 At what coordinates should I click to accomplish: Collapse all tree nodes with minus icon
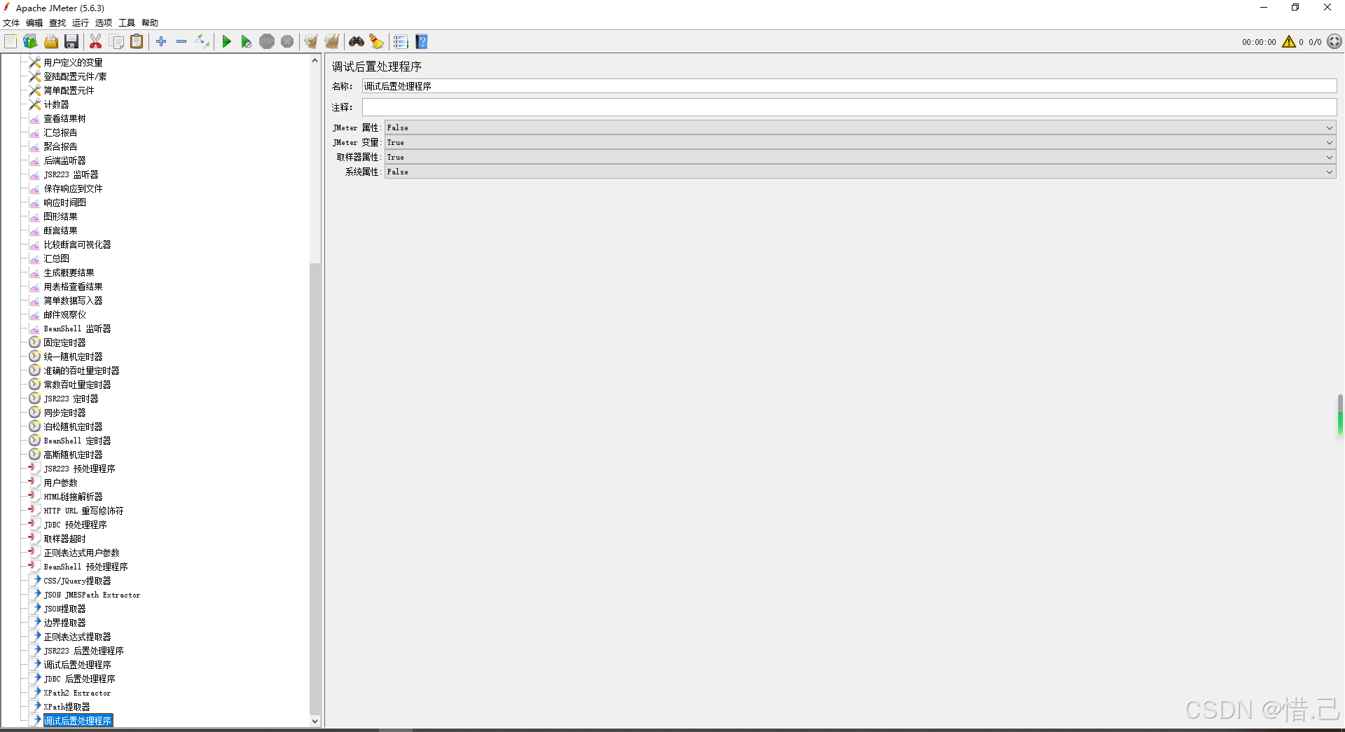tap(181, 42)
